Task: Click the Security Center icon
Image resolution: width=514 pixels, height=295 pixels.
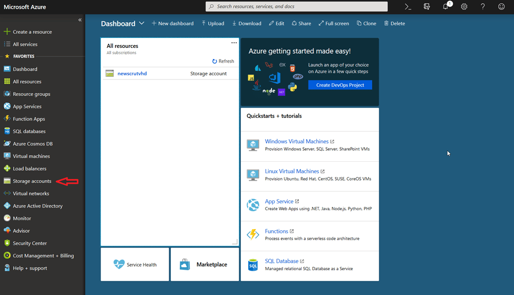Action: click(x=7, y=243)
